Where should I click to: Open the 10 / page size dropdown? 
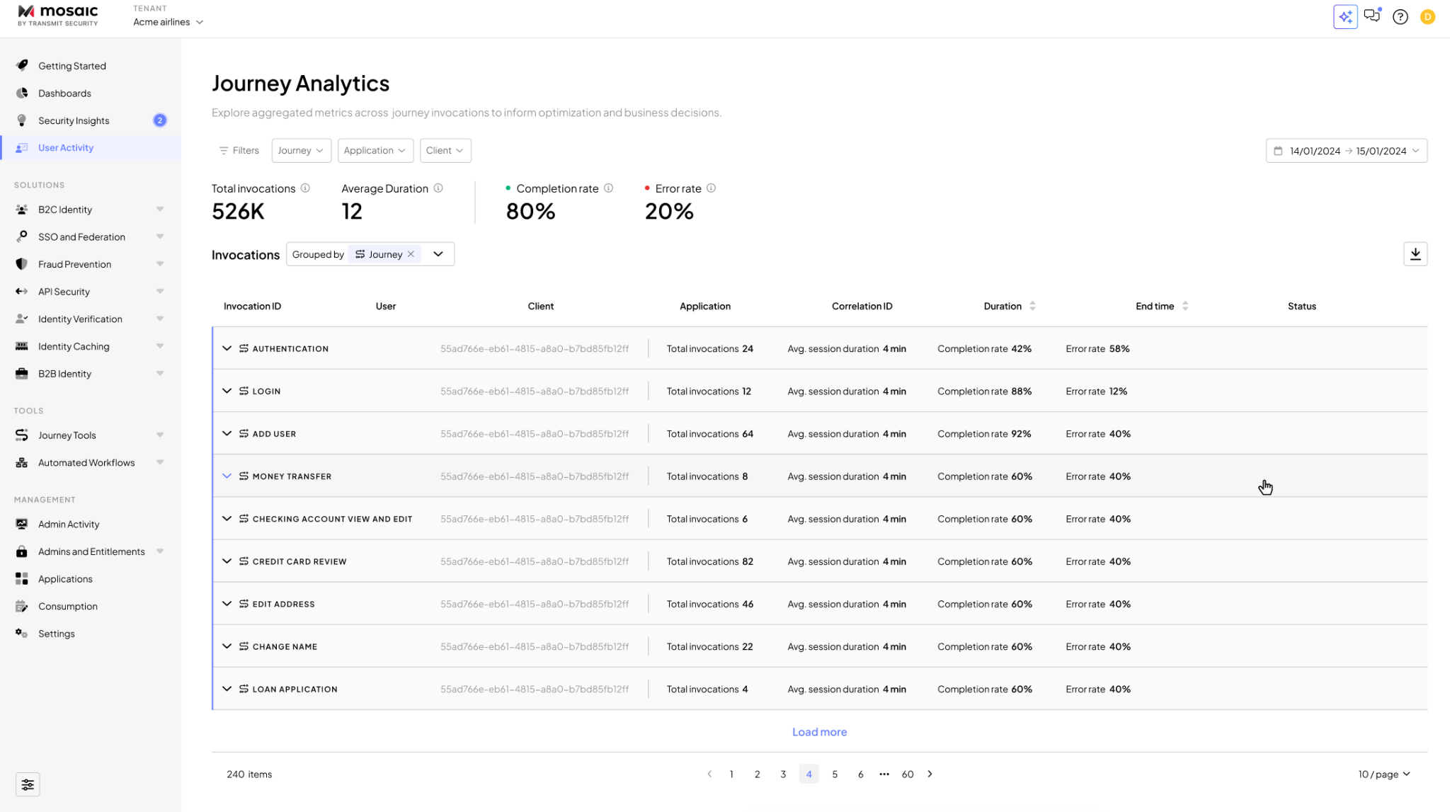(x=1383, y=774)
